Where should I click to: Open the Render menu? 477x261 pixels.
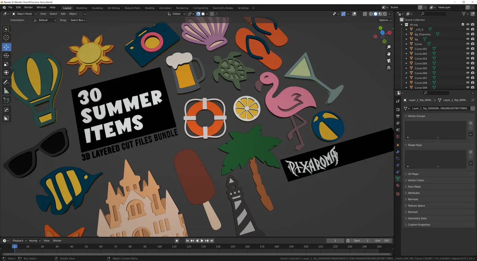tap(29, 7)
